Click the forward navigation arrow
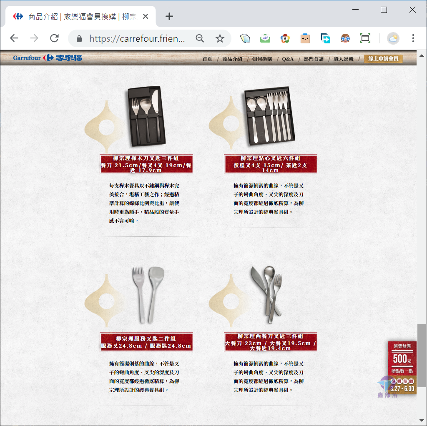The image size is (427, 426). click(x=34, y=38)
